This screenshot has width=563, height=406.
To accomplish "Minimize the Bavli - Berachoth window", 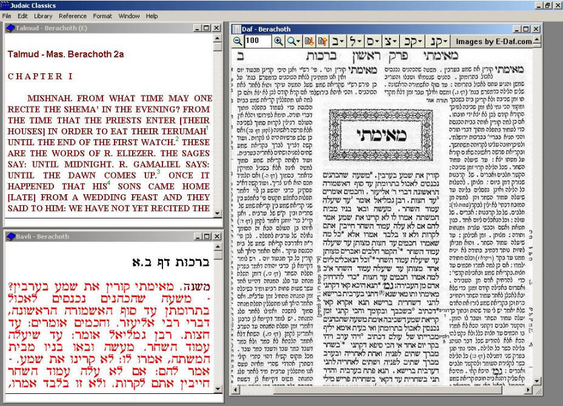I will [x=198, y=237].
